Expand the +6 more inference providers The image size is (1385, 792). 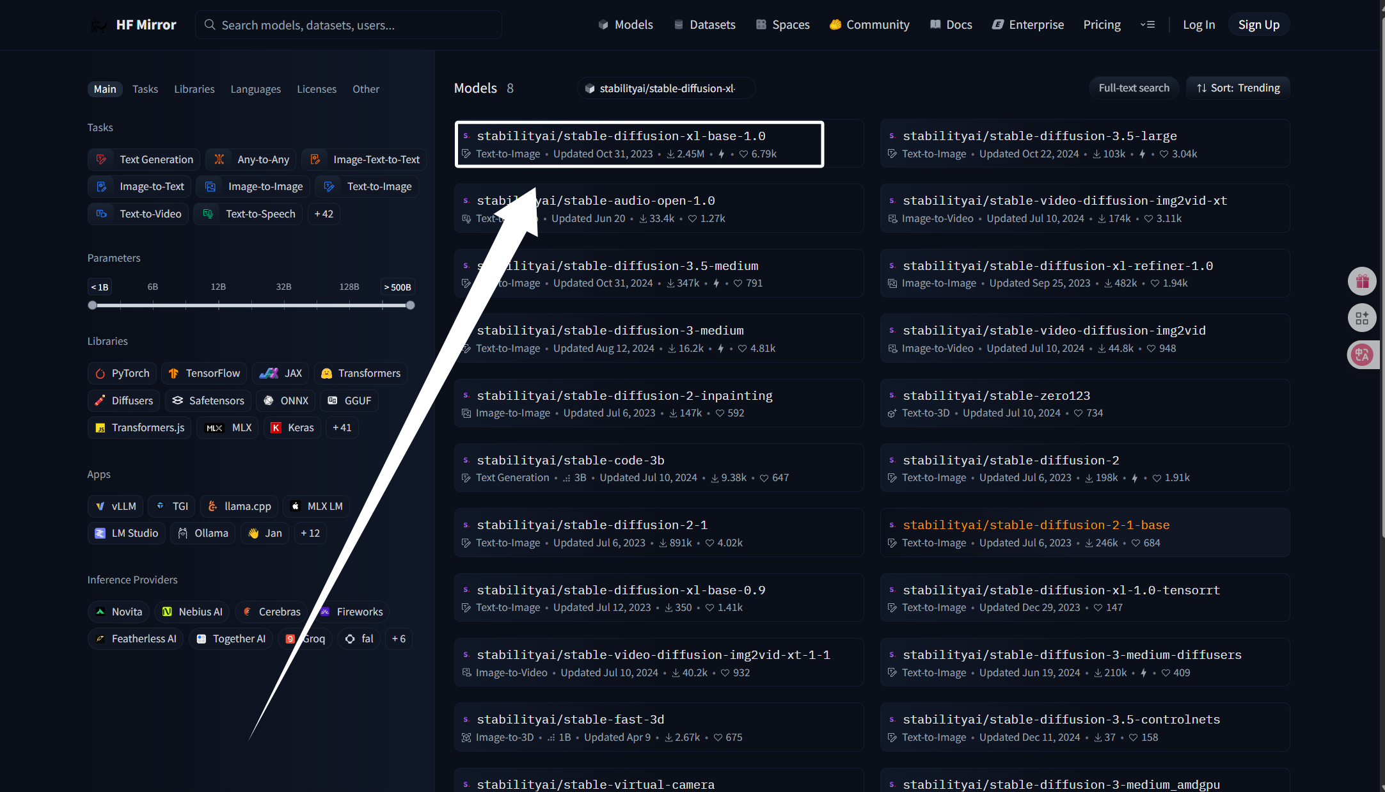399,638
